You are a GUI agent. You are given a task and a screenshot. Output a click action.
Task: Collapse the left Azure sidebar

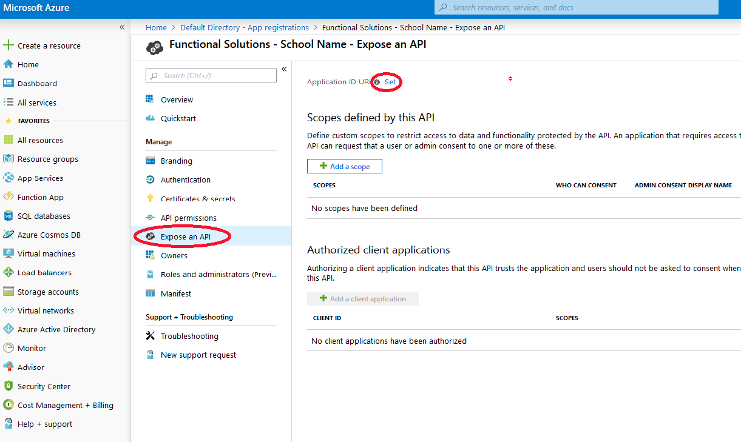tap(122, 27)
